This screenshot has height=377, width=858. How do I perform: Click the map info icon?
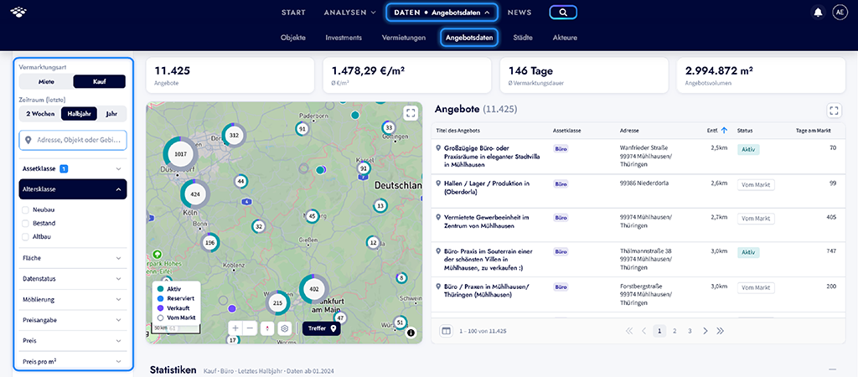411,332
